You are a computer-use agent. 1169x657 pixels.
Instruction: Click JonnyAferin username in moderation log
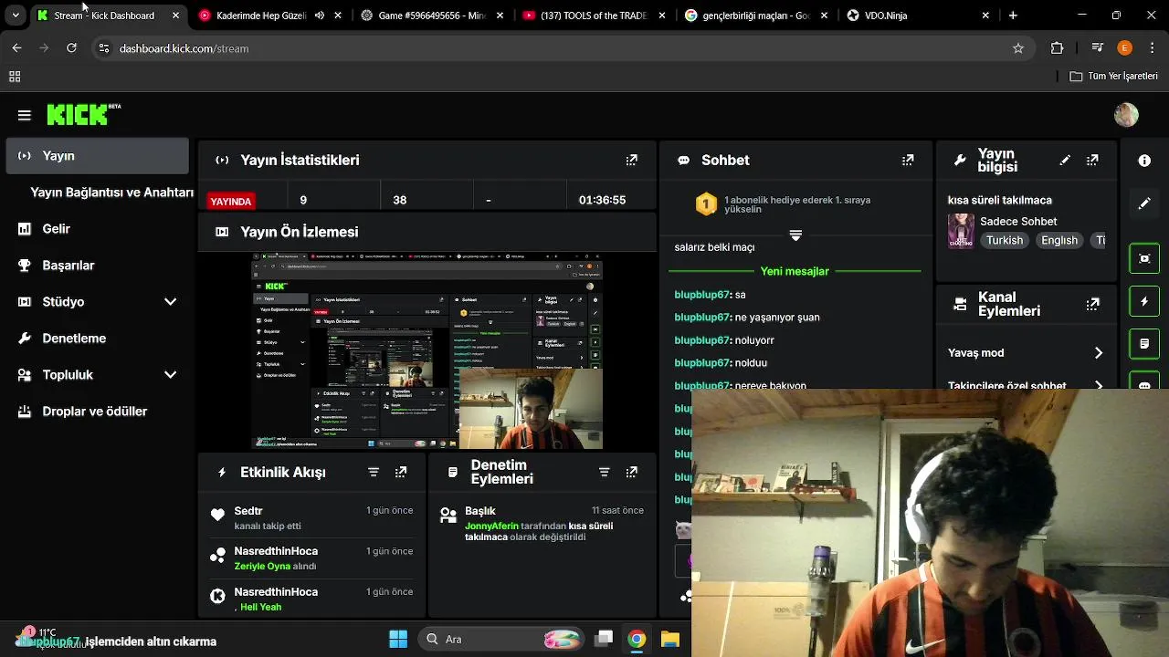tap(491, 527)
